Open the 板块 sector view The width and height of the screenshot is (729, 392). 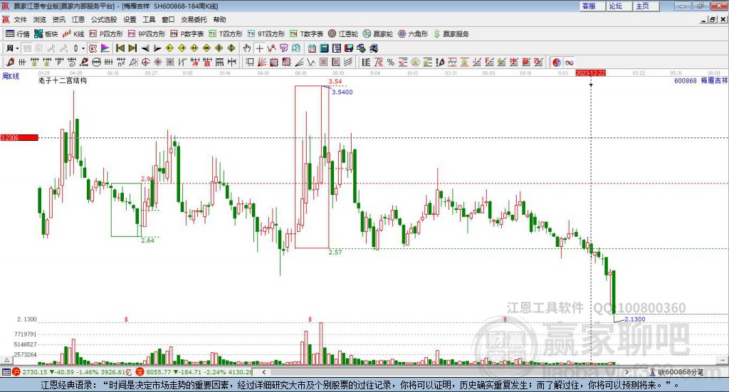46,34
